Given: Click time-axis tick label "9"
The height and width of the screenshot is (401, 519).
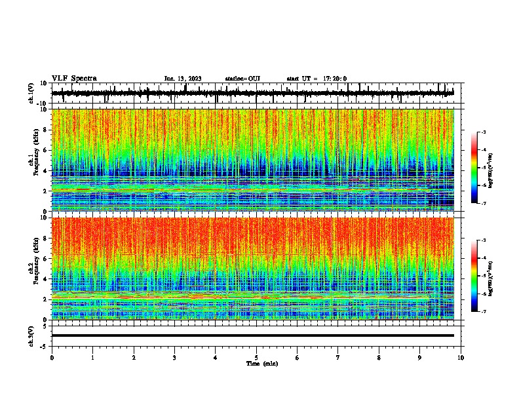Looking at the screenshot, I should (x=419, y=358).
